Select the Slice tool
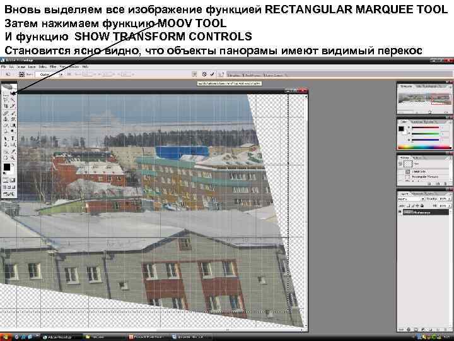454x341 pixels. 13,106
